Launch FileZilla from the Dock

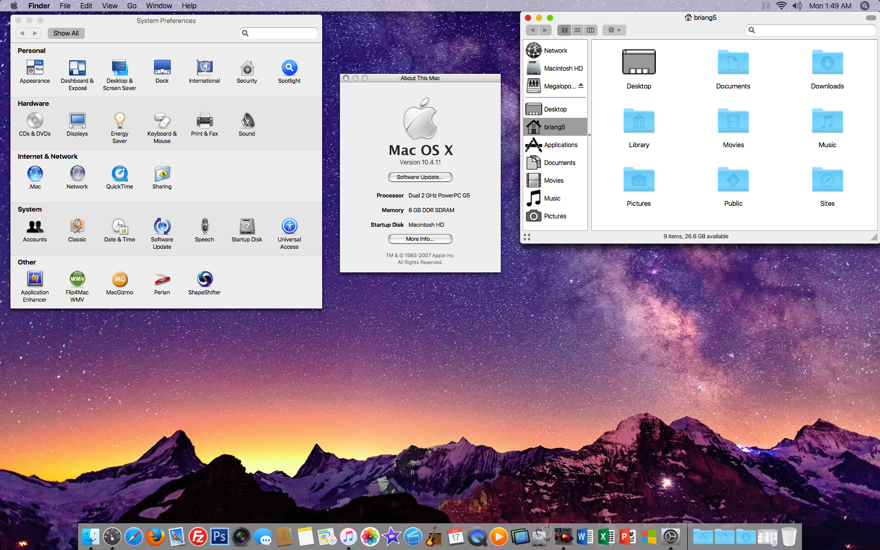pos(198,536)
